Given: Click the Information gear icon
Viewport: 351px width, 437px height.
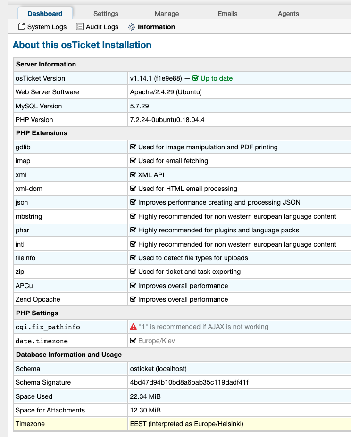Looking at the screenshot, I should tap(132, 27).
